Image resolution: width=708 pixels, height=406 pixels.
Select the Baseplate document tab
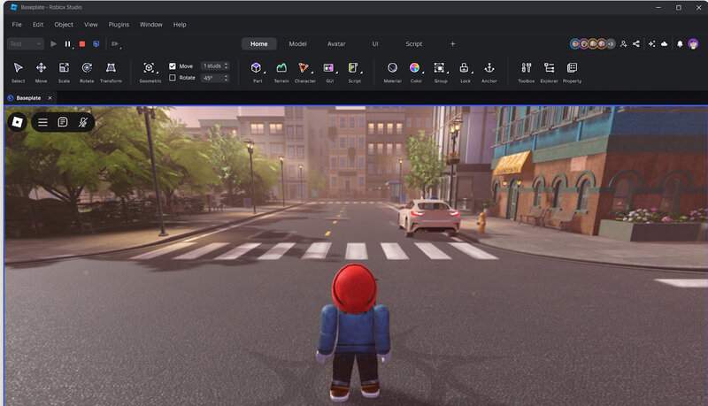[28, 98]
